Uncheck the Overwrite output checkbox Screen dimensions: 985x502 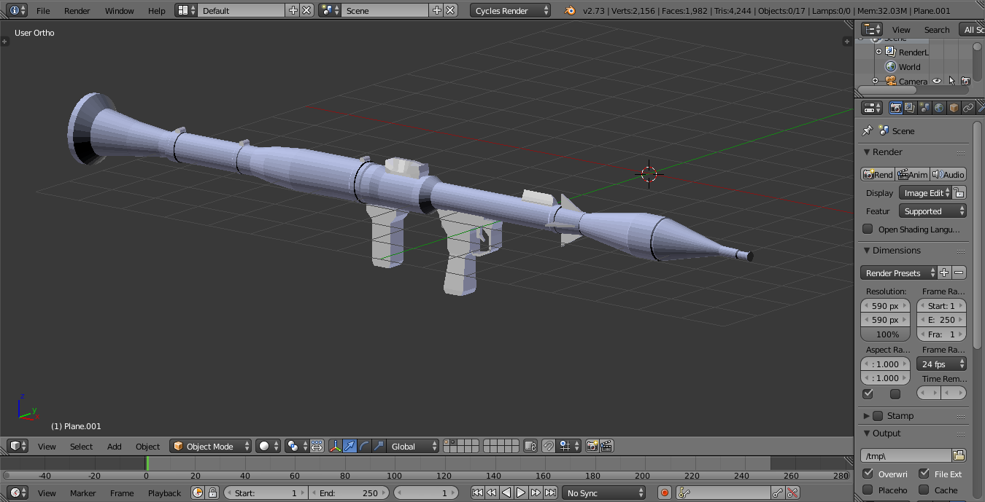[868, 474]
